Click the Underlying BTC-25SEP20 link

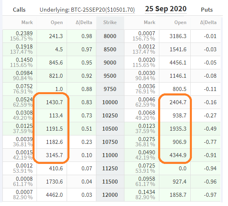tap(87, 10)
